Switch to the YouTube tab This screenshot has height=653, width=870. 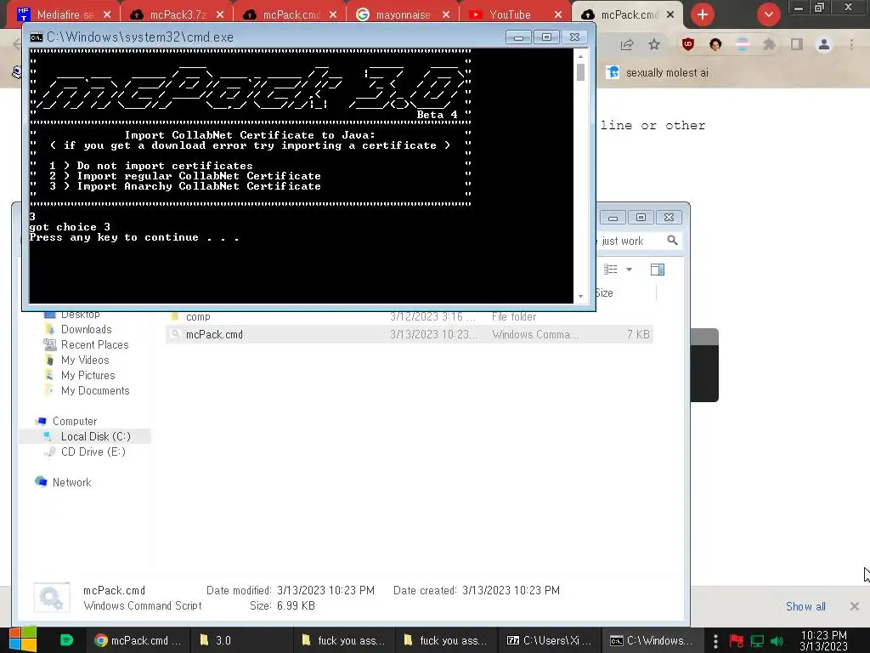(516, 14)
